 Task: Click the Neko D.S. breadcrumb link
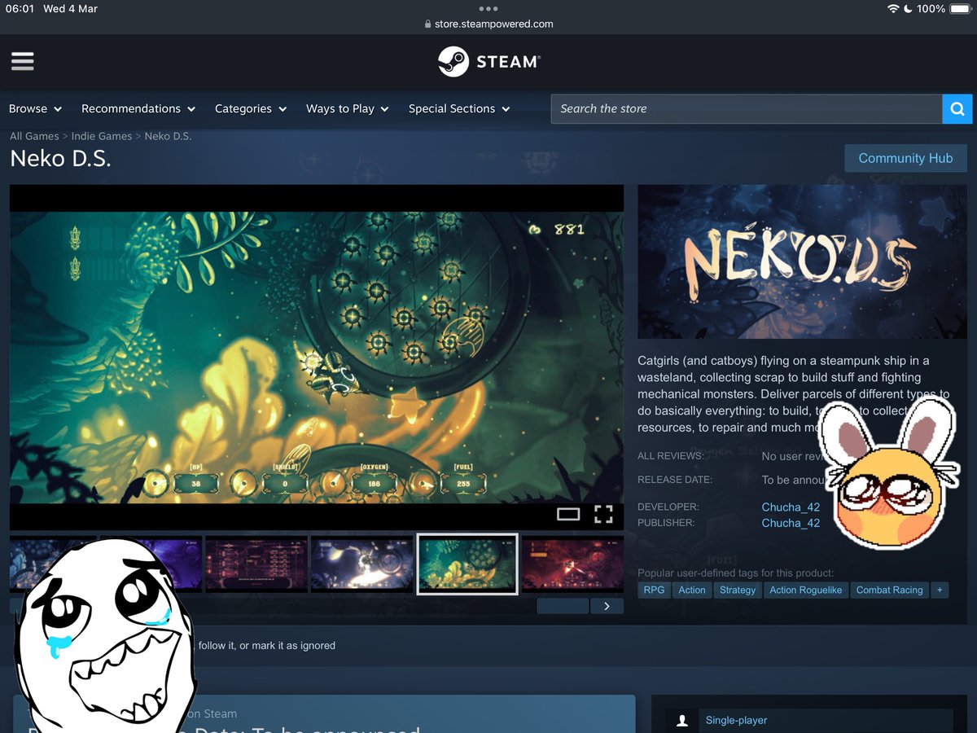coord(168,136)
